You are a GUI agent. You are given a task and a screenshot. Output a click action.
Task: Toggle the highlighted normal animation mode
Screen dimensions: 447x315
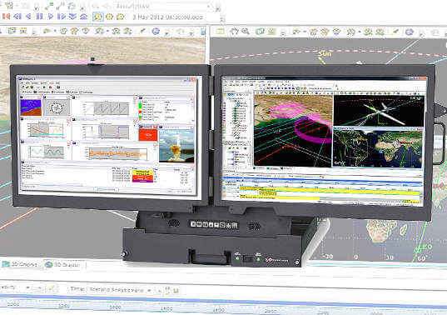click(98, 17)
